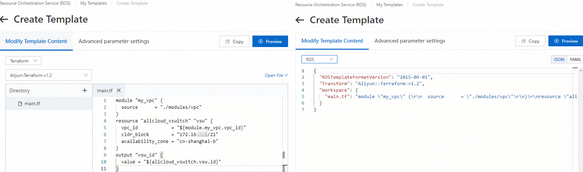Click Preview button in the left panel
The width and height of the screenshot is (583, 172).
pos(270,42)
